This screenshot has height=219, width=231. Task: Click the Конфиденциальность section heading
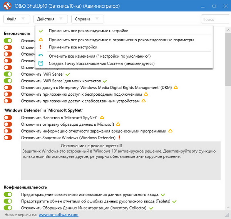pyautogui.click(x=25, y=187)
